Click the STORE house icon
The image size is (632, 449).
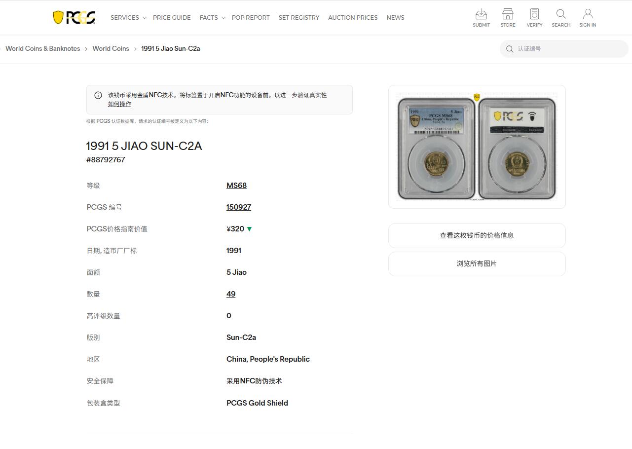click(508, 14)
